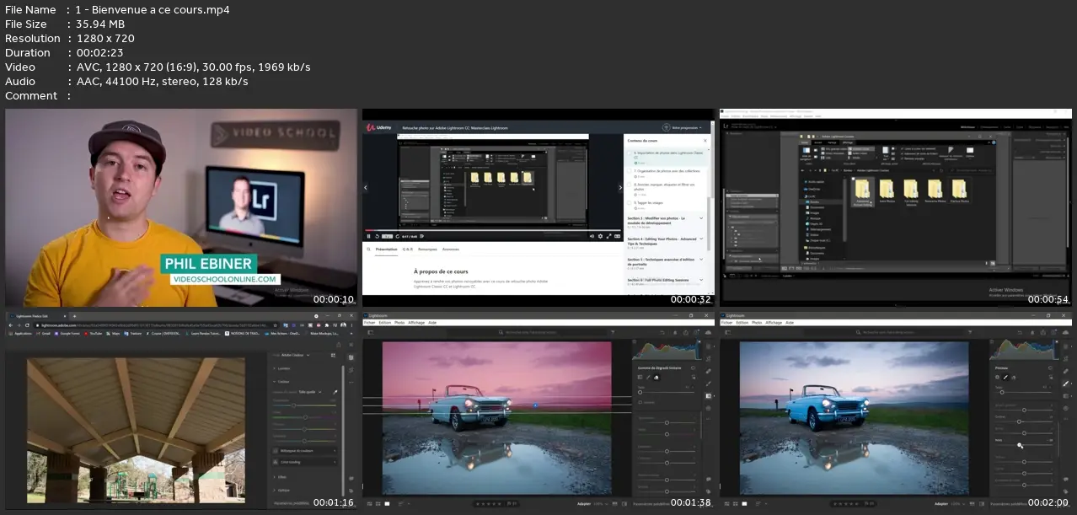Viewport: 1077px width, 515px height.
Task: Switch to the Présentation tab
Action: [386, 249]
